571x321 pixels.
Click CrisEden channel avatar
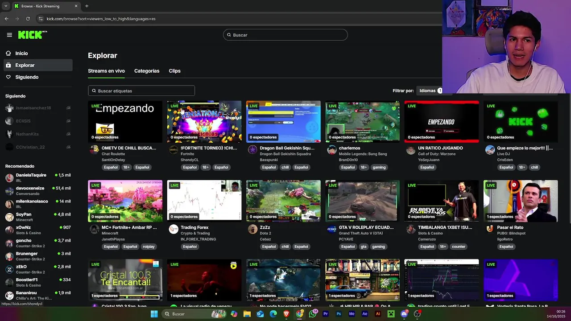point(490,150)
